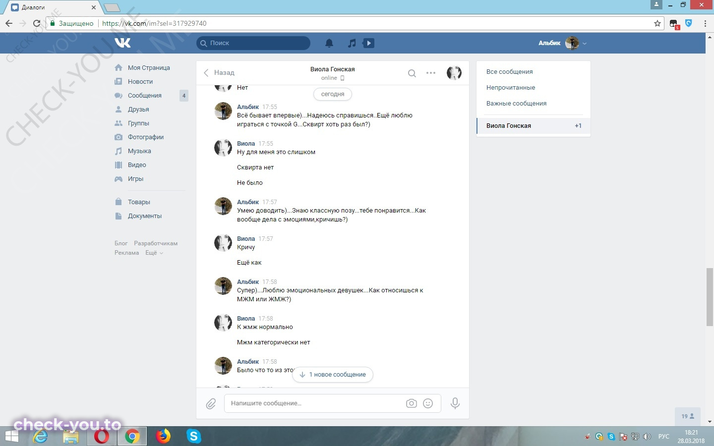This screenshot has width=714, height=446.
Task: Open the Виола Гонская dialog tab
Action: tap(533, 126)
